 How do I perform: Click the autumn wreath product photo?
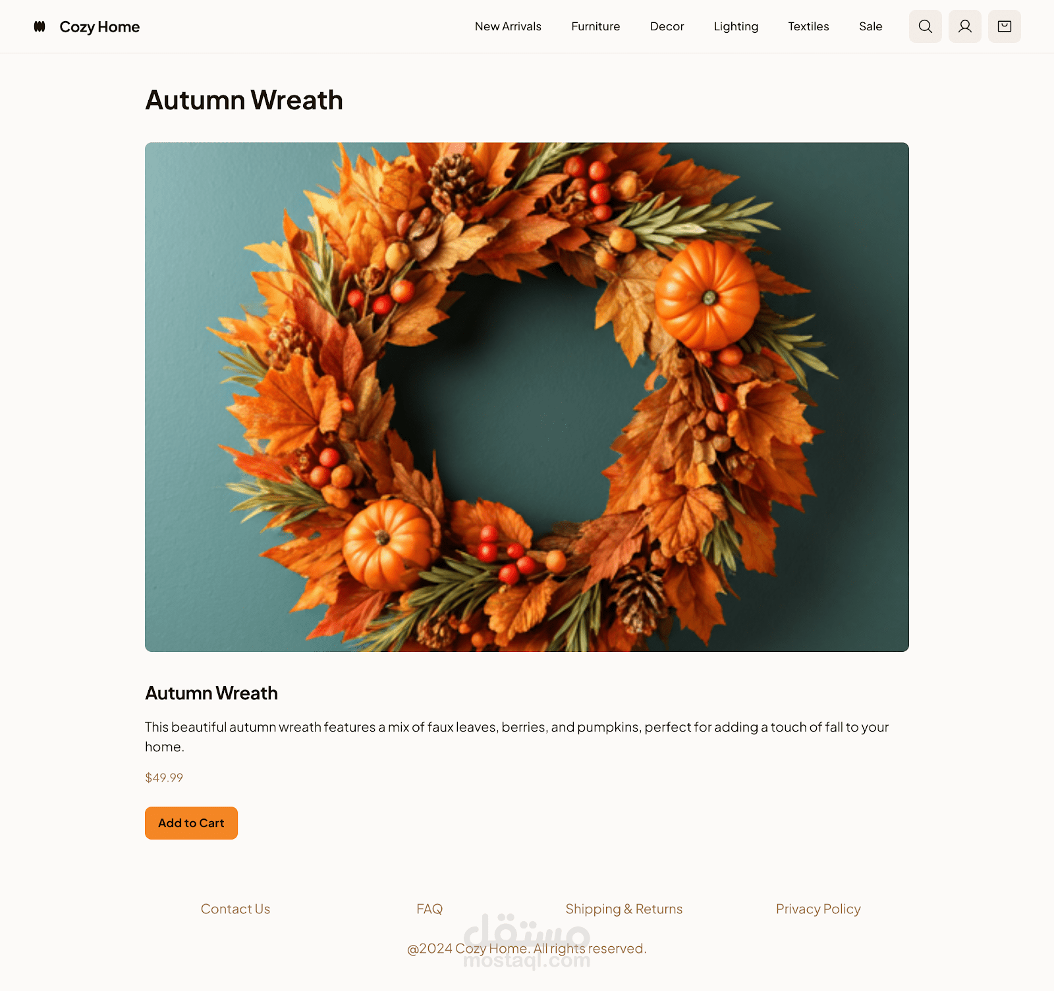tap(527, 397)
